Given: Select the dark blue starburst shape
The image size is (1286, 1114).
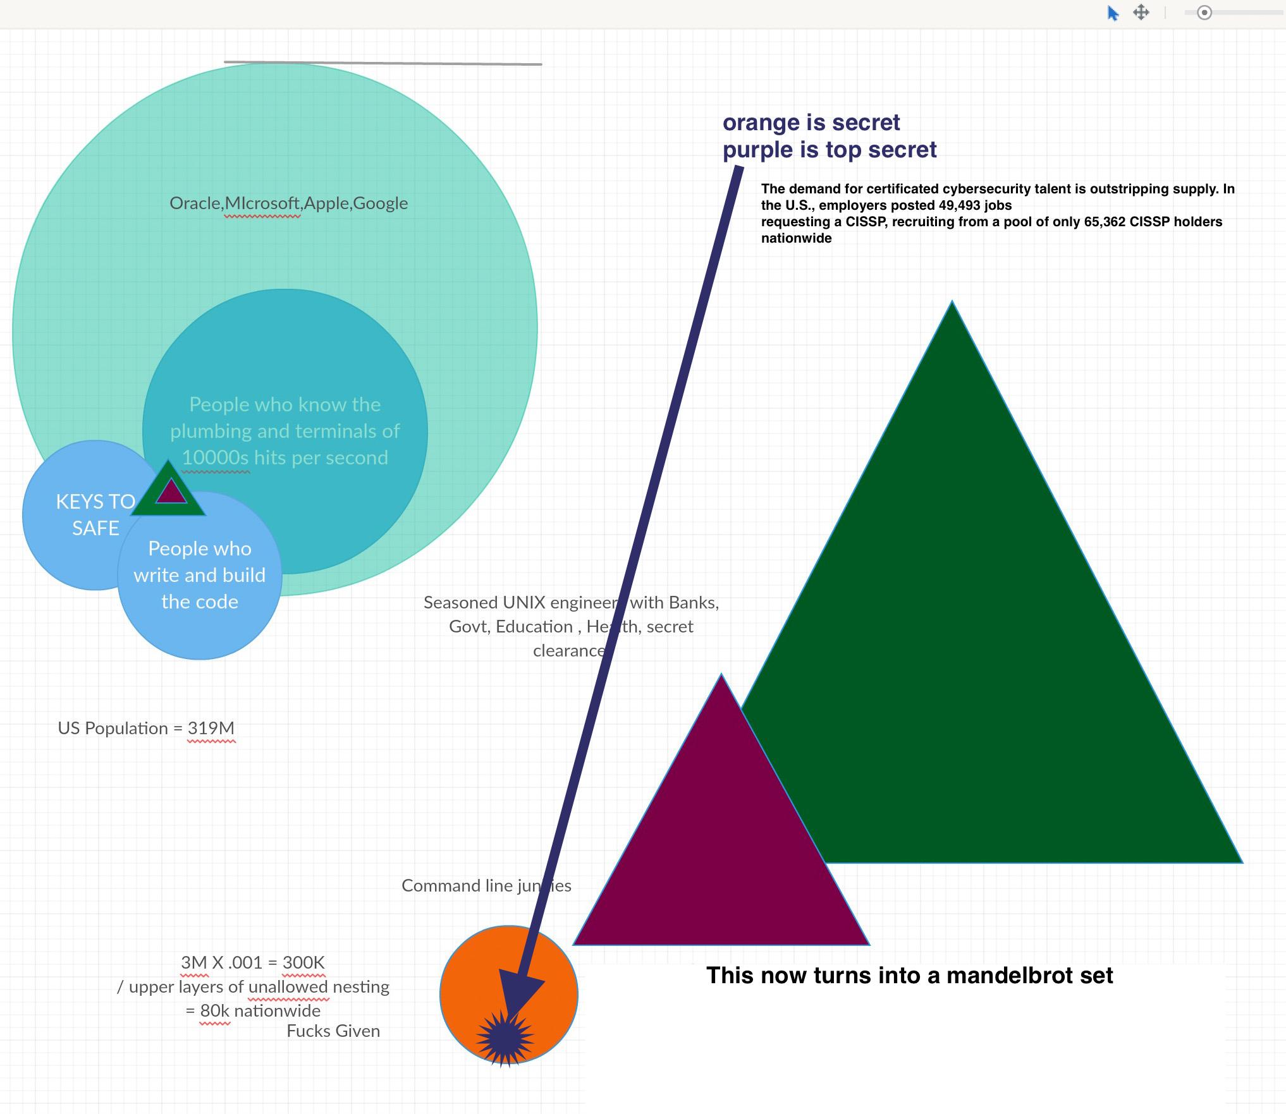Looking at the screenshot, I should click(x=505, y=1038).
